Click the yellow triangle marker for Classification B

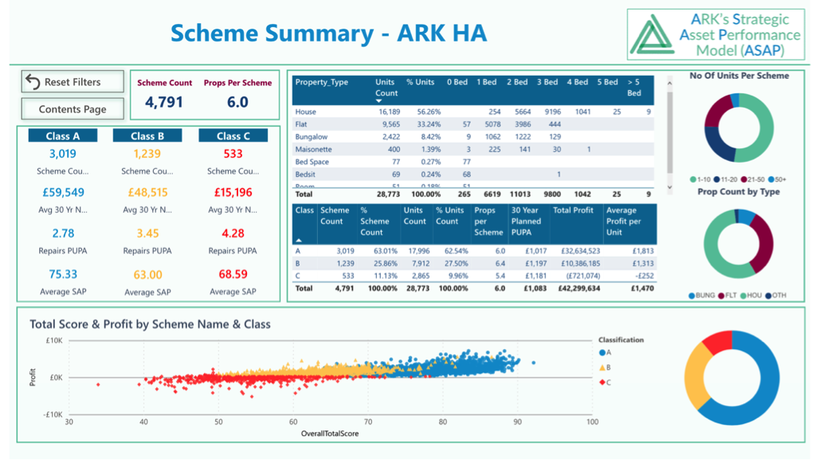[602, 368]
